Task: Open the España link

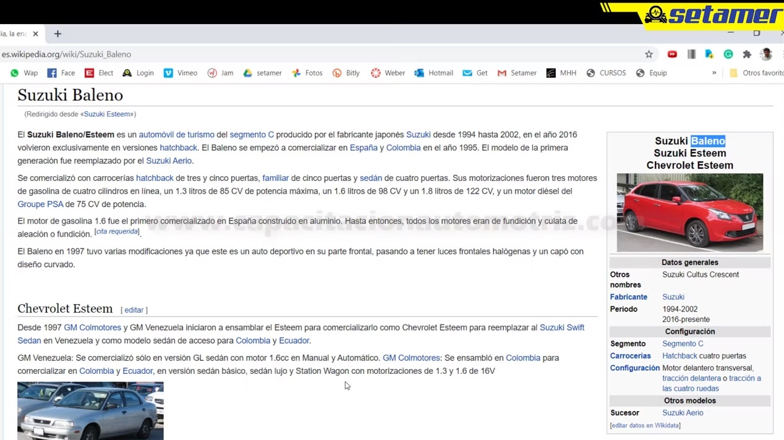Action: click(364, 148)
